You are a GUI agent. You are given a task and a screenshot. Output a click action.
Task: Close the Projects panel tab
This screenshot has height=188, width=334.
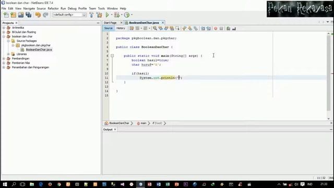(x=16, y=23)
